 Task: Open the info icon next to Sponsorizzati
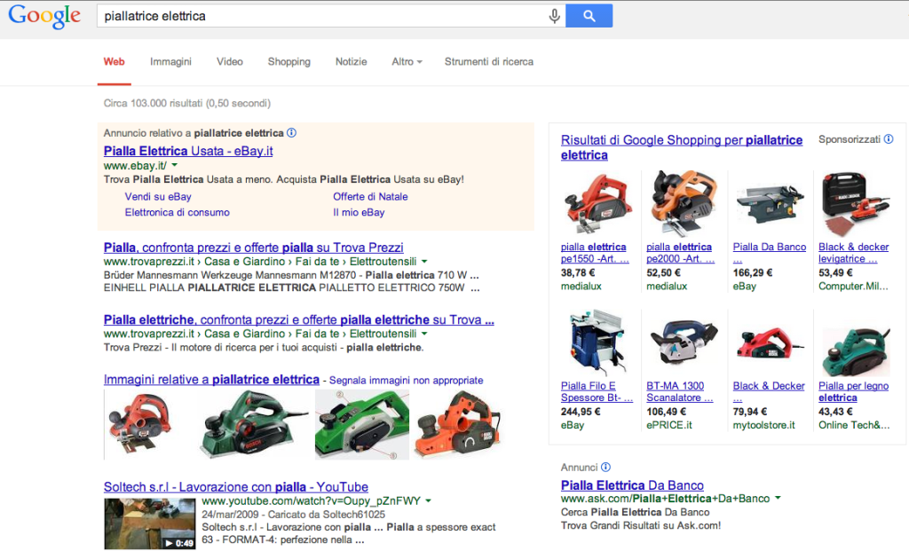(x=888, y=139)
